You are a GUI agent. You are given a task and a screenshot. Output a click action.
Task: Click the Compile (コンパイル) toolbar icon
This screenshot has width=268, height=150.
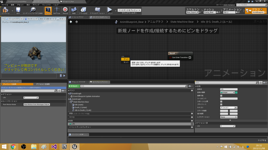tap(5, 10)
